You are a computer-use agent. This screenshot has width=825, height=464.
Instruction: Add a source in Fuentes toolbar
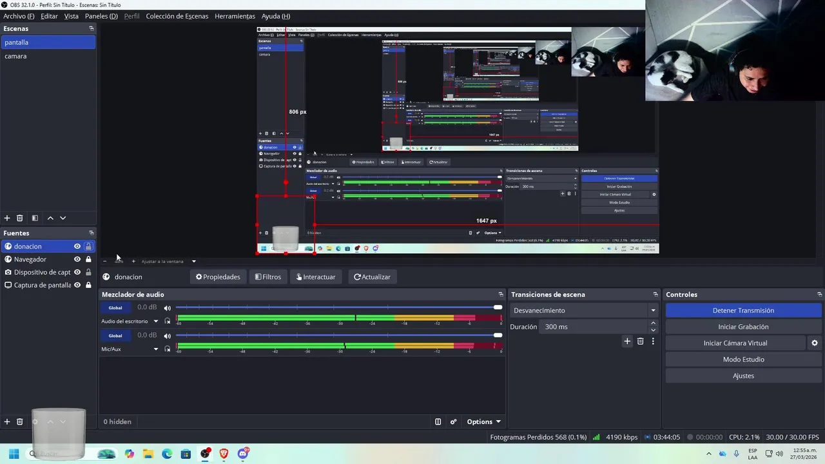[x=7, y=421]
